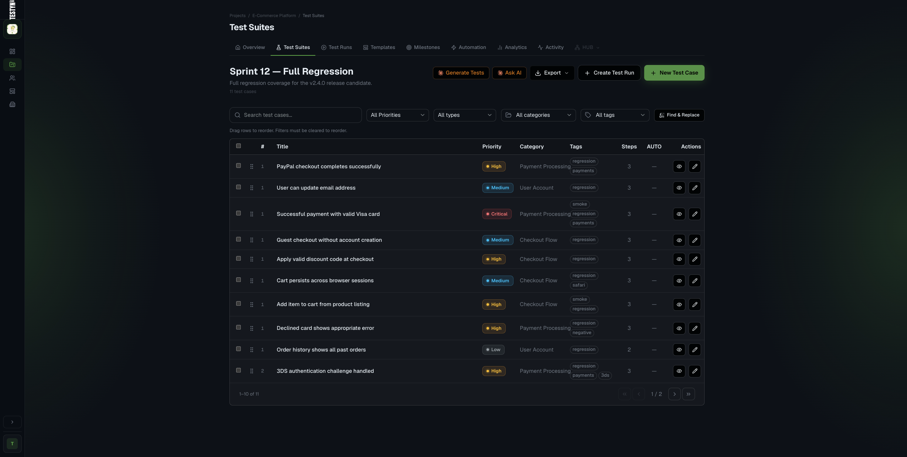Open the All categories filter dropdown

click(538, 115)
